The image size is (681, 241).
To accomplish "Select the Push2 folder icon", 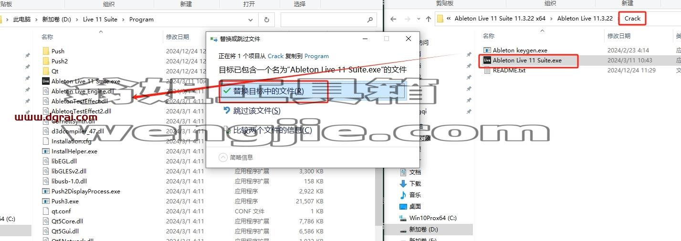I will (x=46, y=61).
